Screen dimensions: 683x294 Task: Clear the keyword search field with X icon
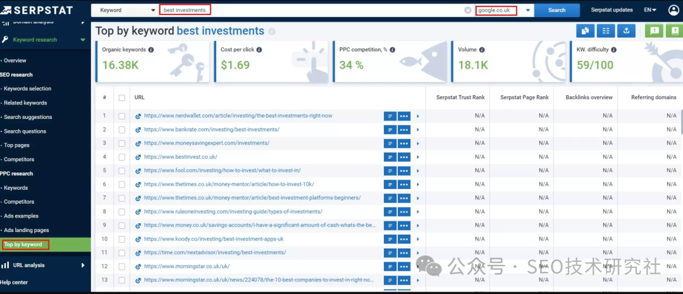(x=467, y=10)
